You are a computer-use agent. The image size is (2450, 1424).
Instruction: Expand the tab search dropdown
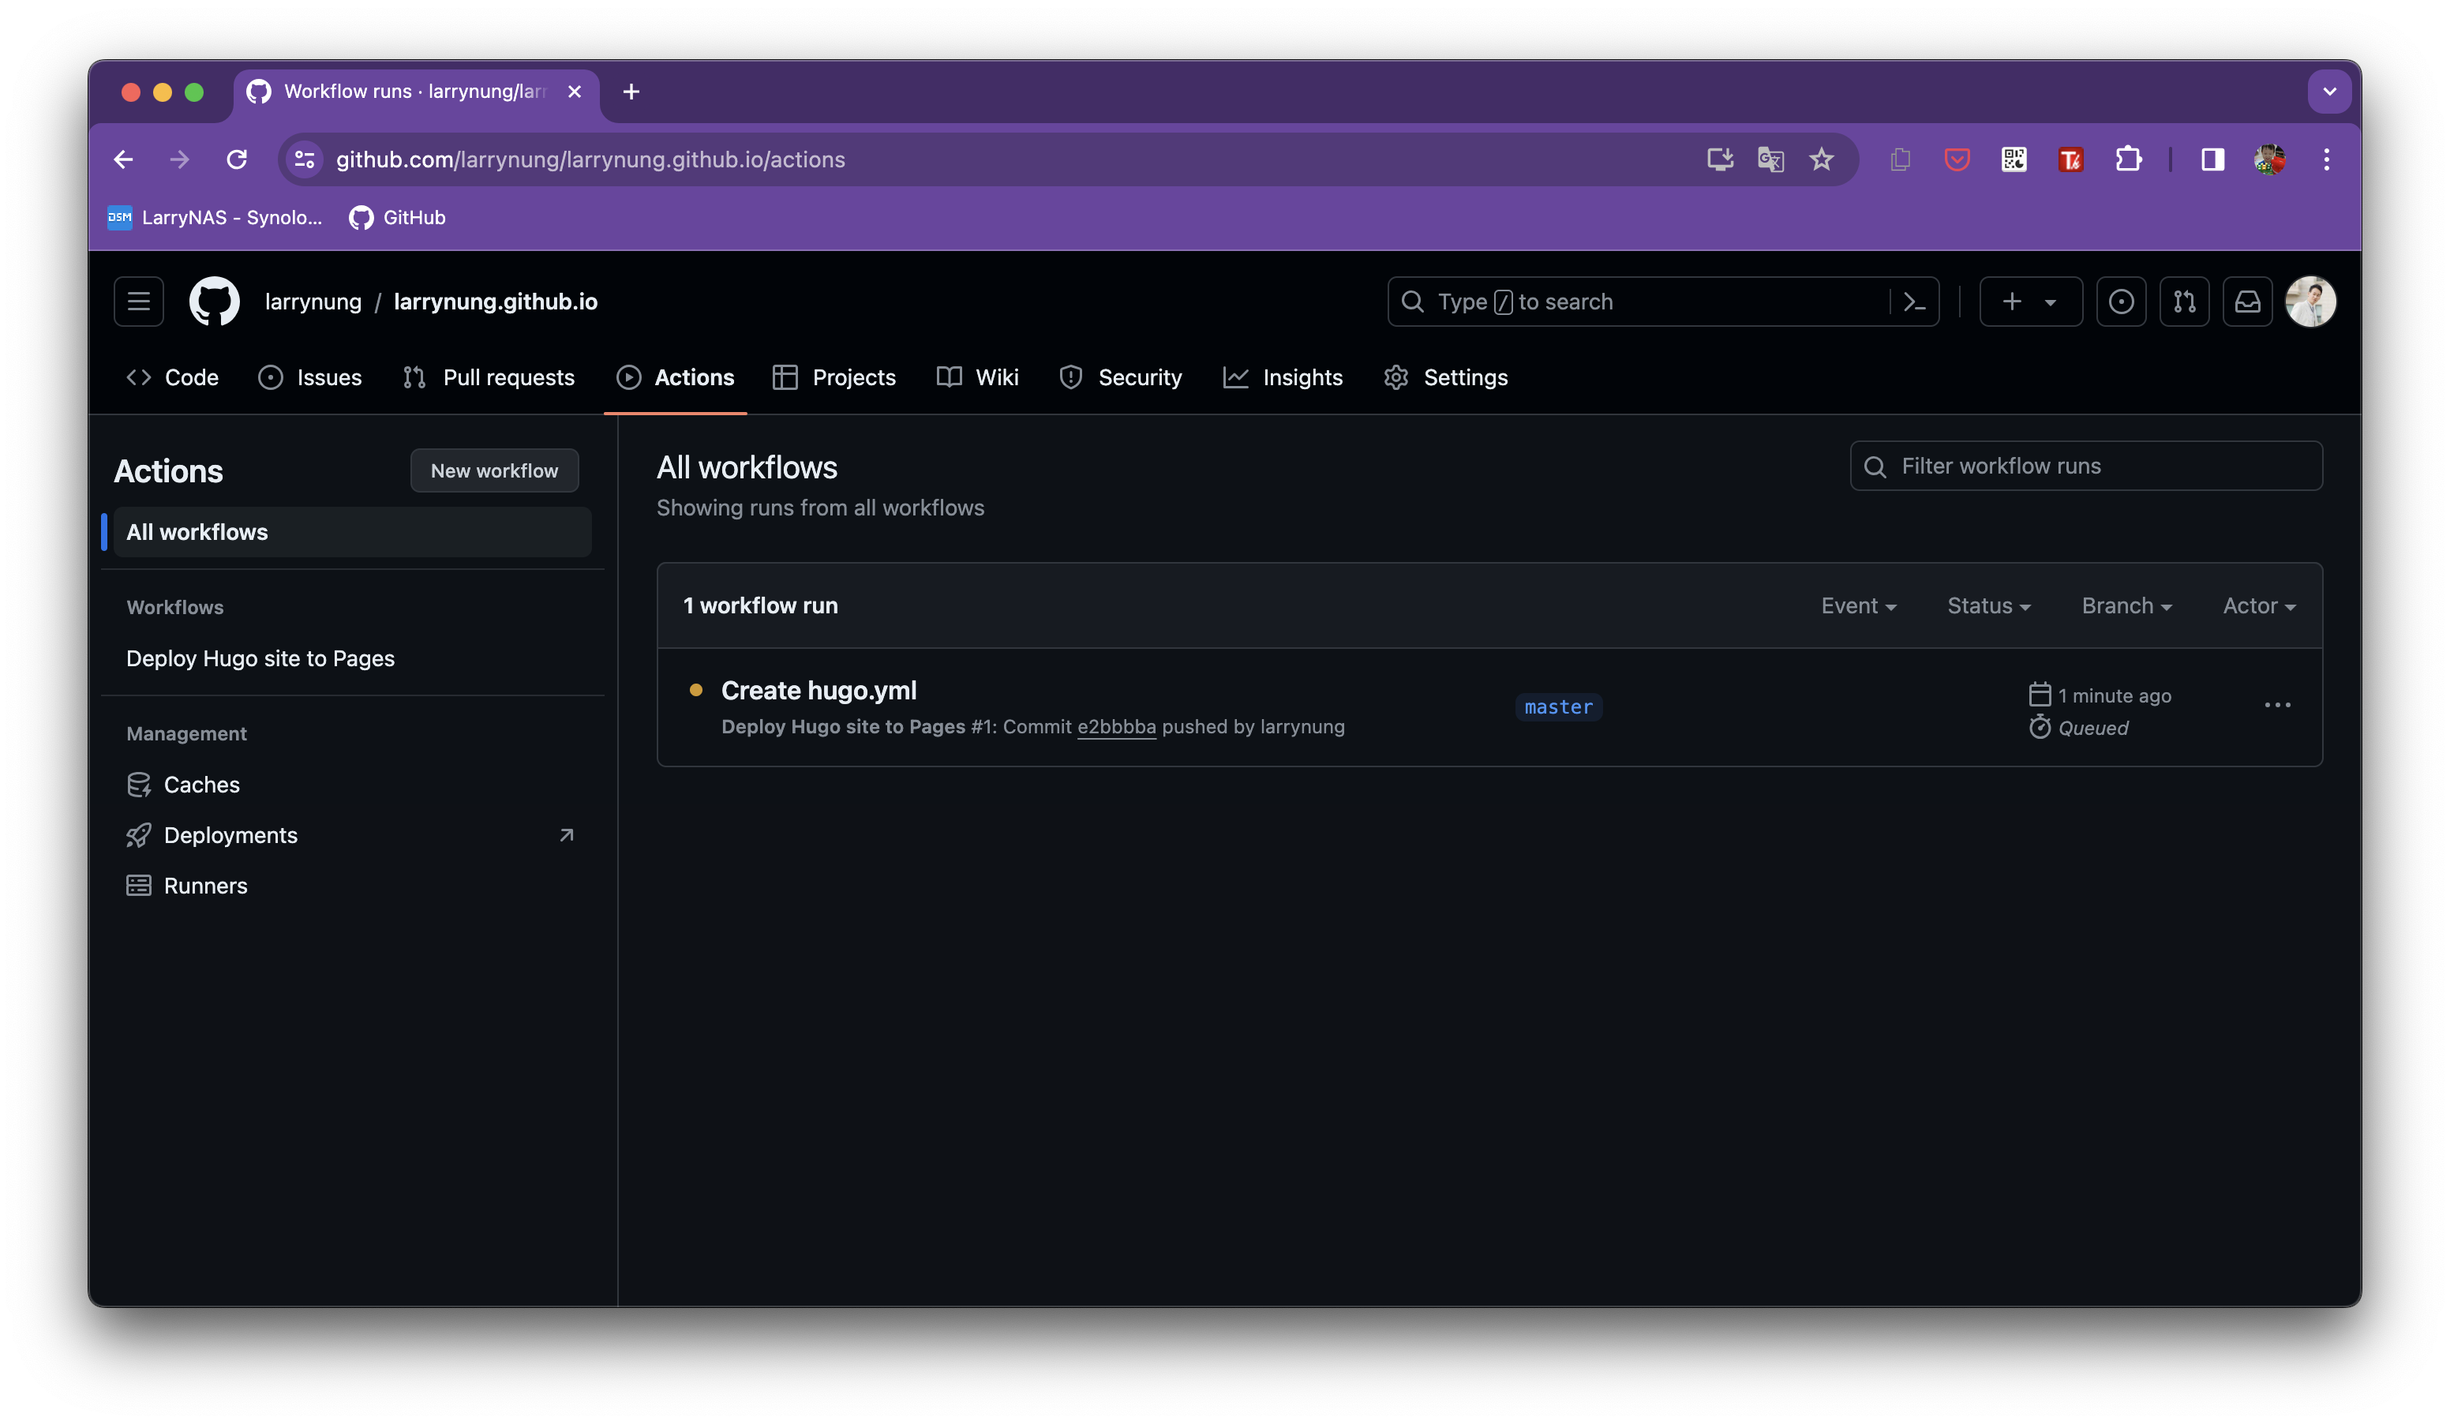2328,92
